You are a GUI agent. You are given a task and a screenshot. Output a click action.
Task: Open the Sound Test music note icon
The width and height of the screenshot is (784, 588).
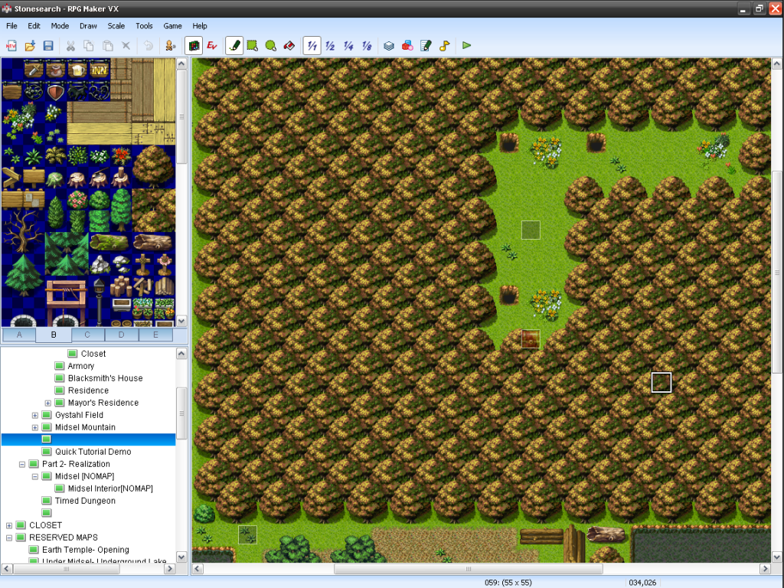445,46
